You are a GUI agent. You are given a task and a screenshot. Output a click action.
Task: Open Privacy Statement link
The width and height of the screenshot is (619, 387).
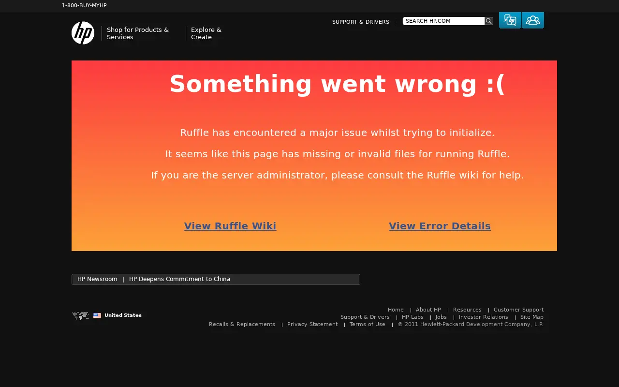tap(312, 324)
